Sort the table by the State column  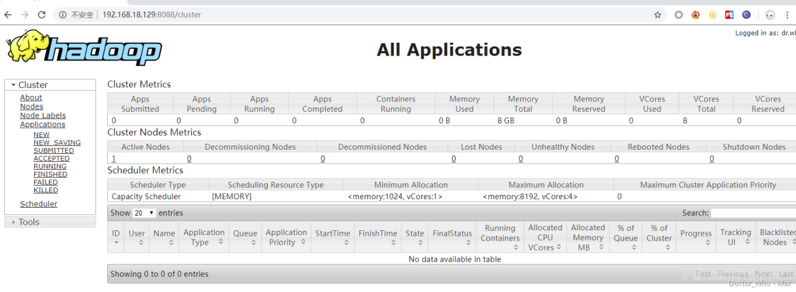pyautogui.click(x=415, y=238)
